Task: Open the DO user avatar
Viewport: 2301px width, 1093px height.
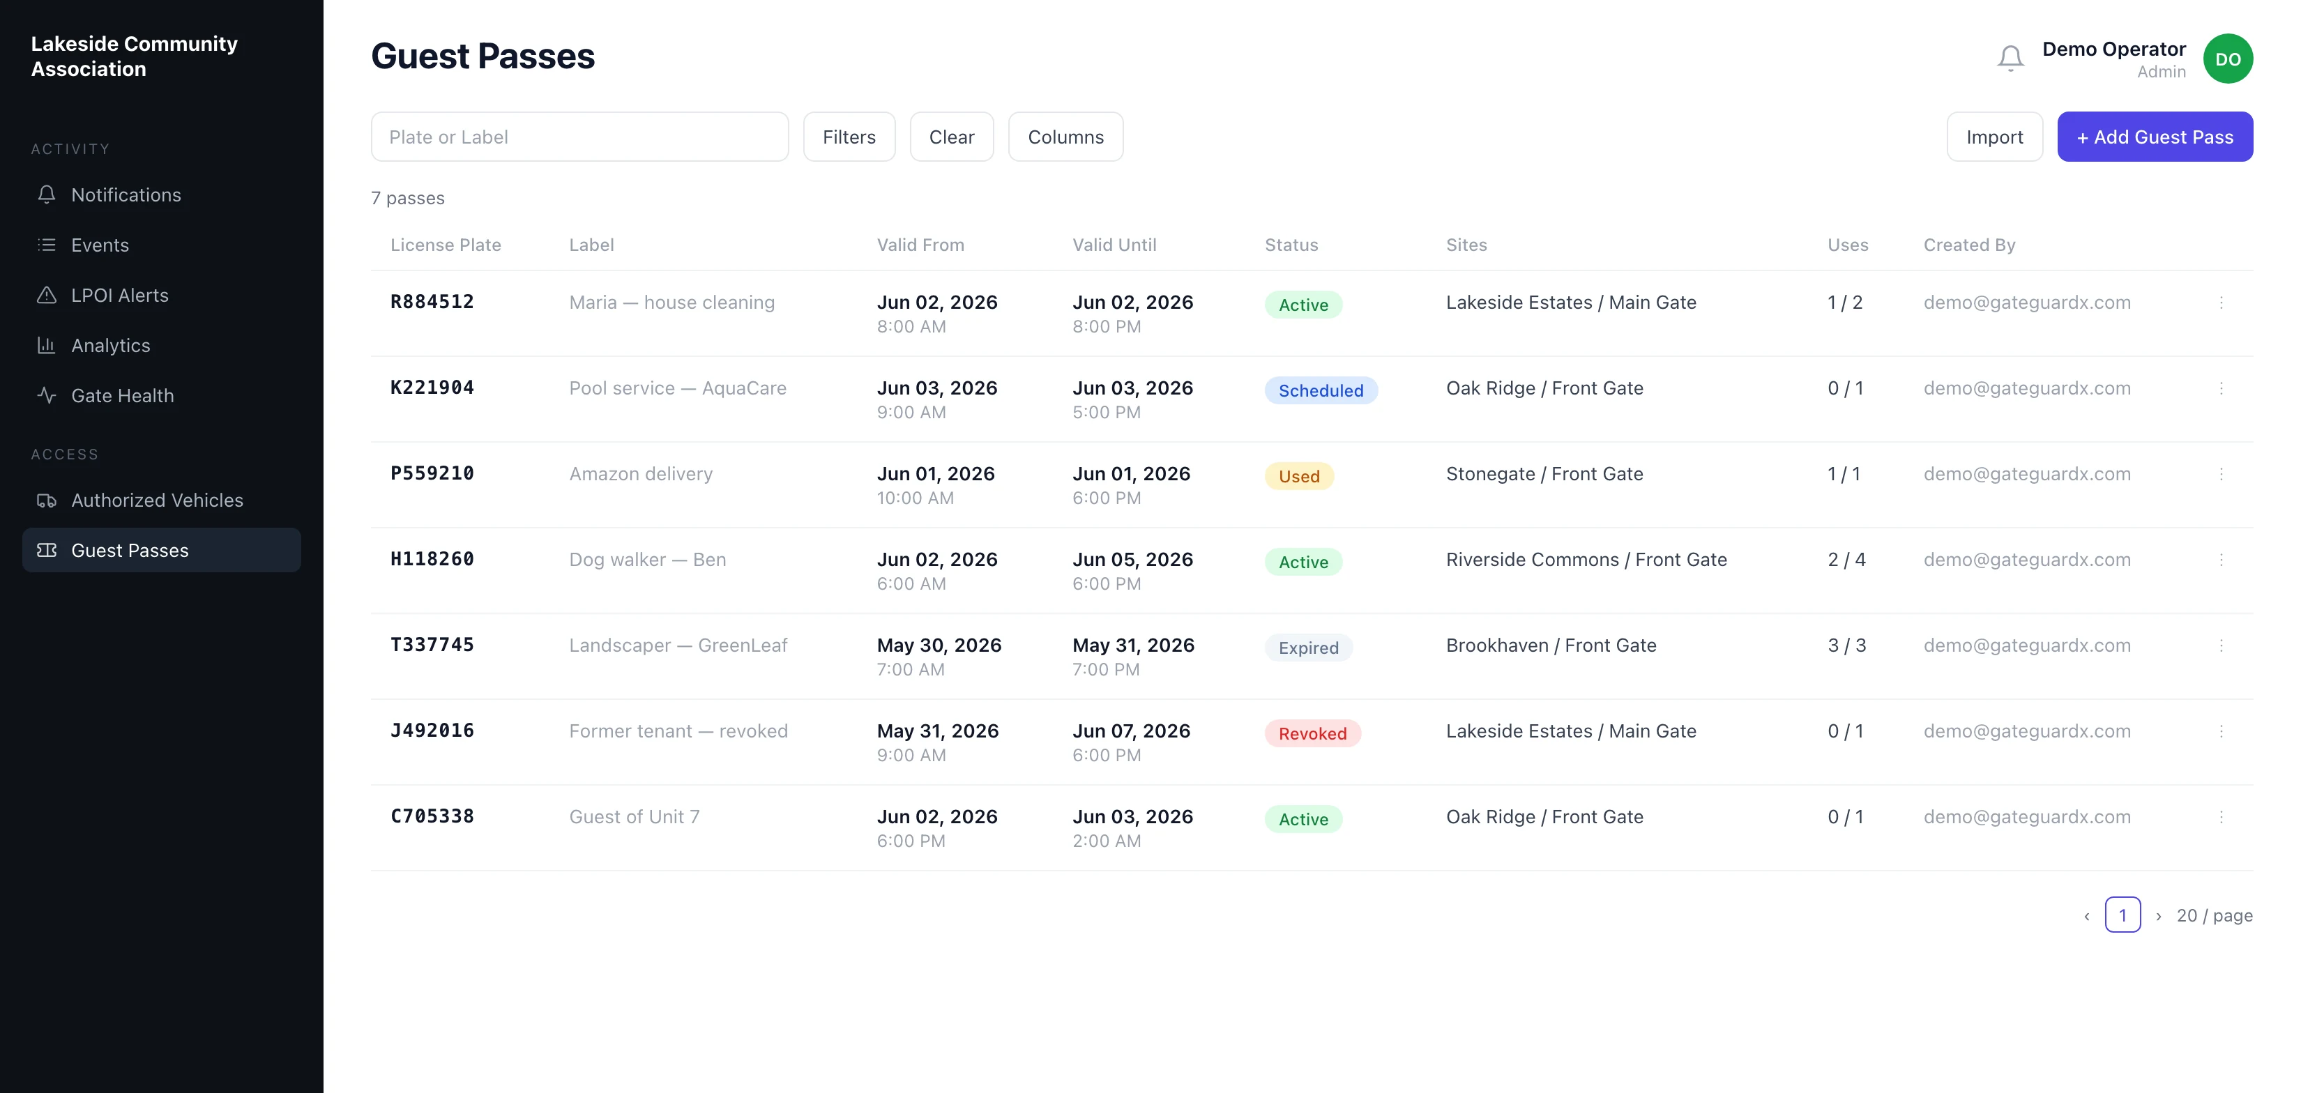Action: (x=2227, y=59)
